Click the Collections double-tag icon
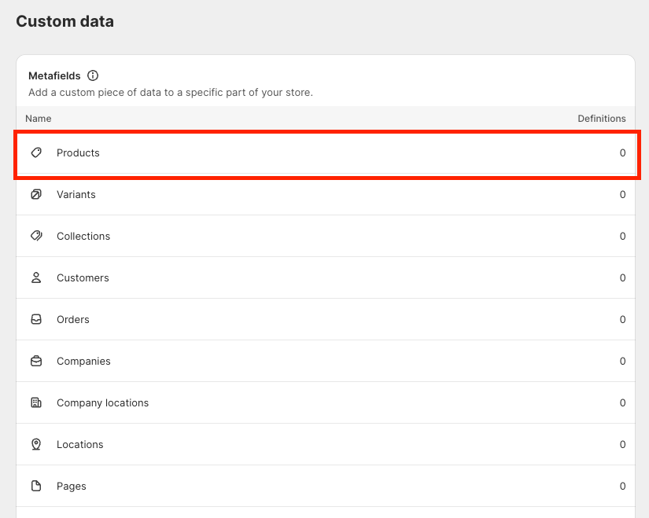The image size is (649, 518). coord(36,236)
